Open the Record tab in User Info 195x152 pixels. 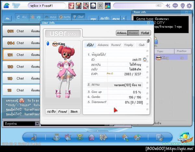click(x=116, y=45)
